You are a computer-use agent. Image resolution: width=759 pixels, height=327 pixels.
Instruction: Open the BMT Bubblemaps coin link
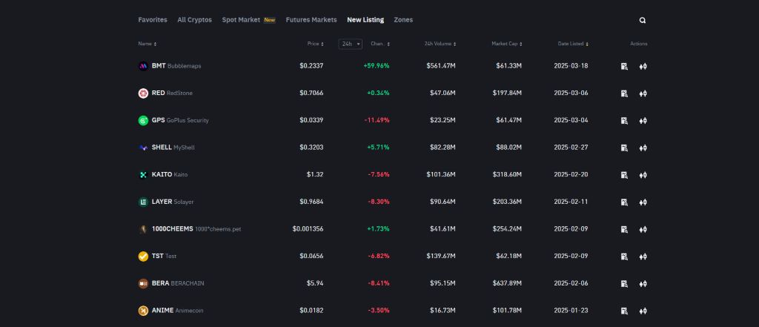176,66
